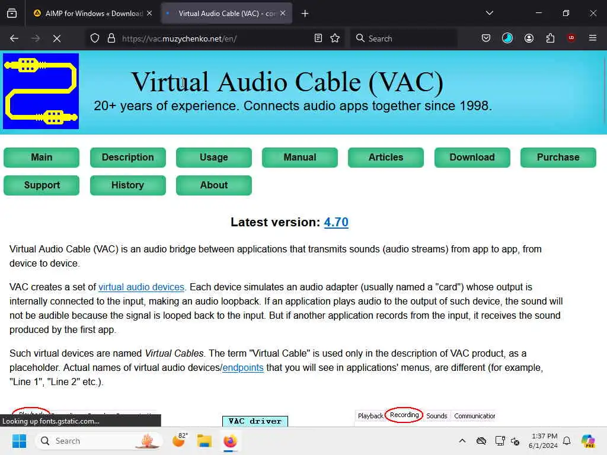Select Virtual Audio Cable (VAC) tab
The image size is (607, 455).
226,14
